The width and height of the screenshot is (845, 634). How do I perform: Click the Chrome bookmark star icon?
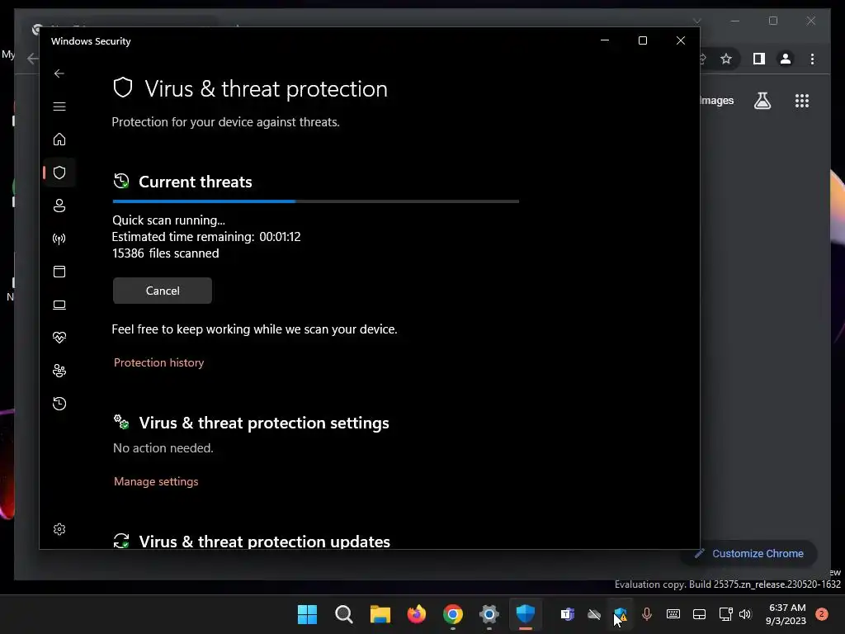tap(726, 59)
